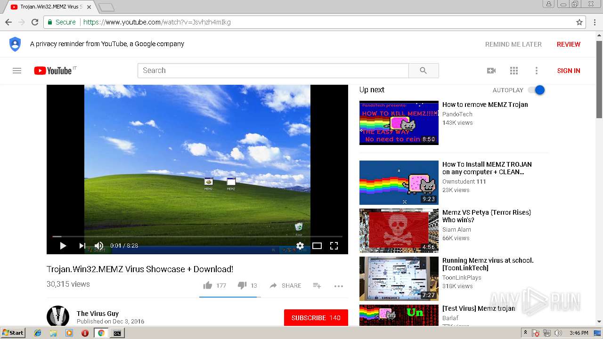Image resolution: width=603 pixels, height=339 pixels.
Task: Launch Internet Explorer from taskbar
Action: click(38, 333)
